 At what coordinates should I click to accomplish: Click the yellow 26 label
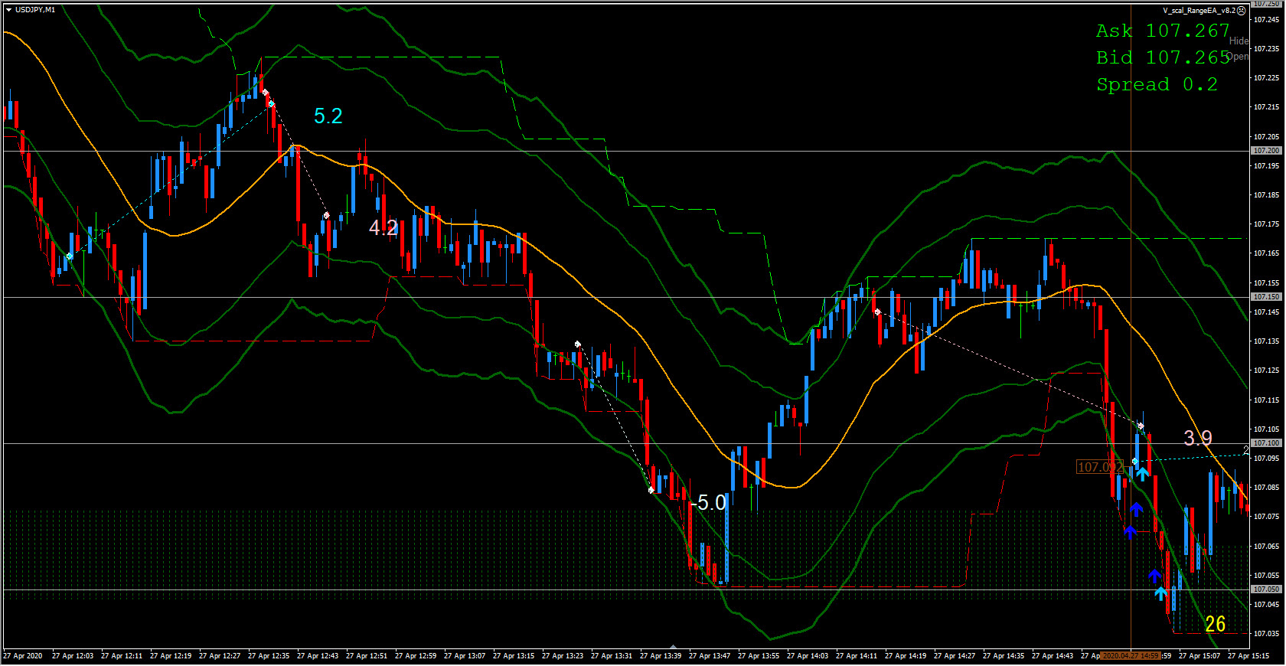click(x=1216, y=625)
